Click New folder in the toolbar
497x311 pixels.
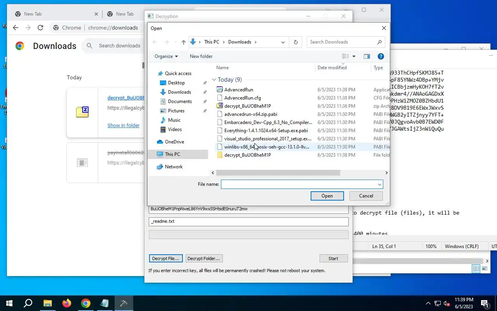201,56
